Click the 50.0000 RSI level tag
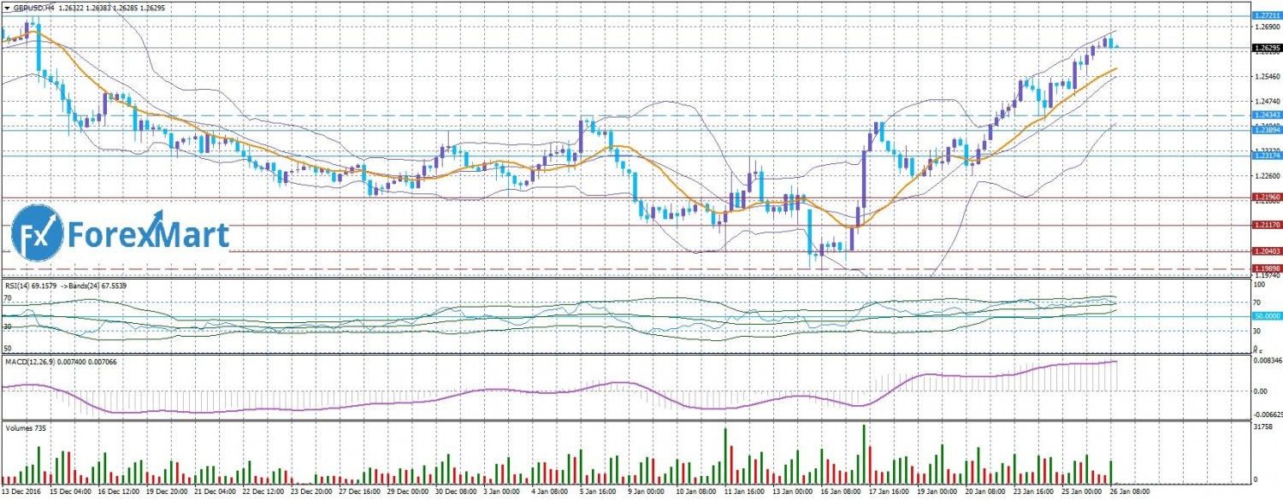1283x500 pixels. click(x=1268, y=316)
